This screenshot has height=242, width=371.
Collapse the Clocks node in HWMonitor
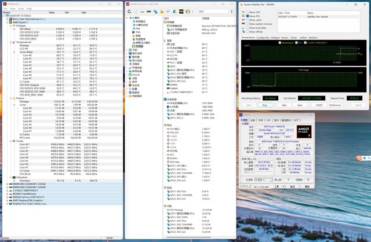pos(10,141)
